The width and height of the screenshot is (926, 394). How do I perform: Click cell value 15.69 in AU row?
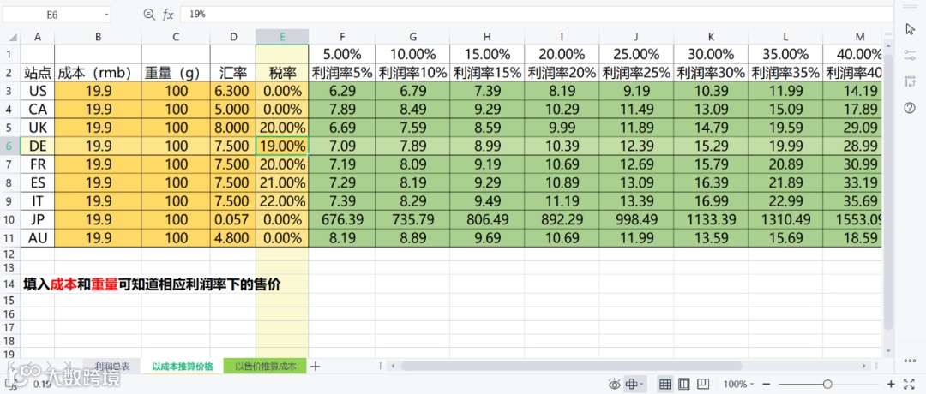point(785,238)
